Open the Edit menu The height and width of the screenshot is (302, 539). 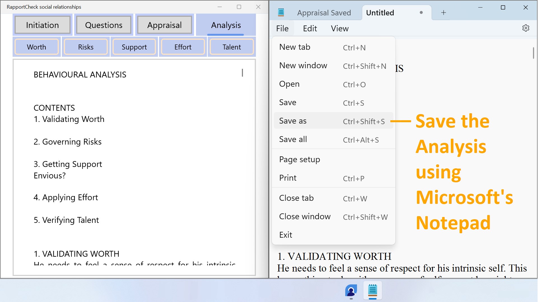tap(310, 29)
